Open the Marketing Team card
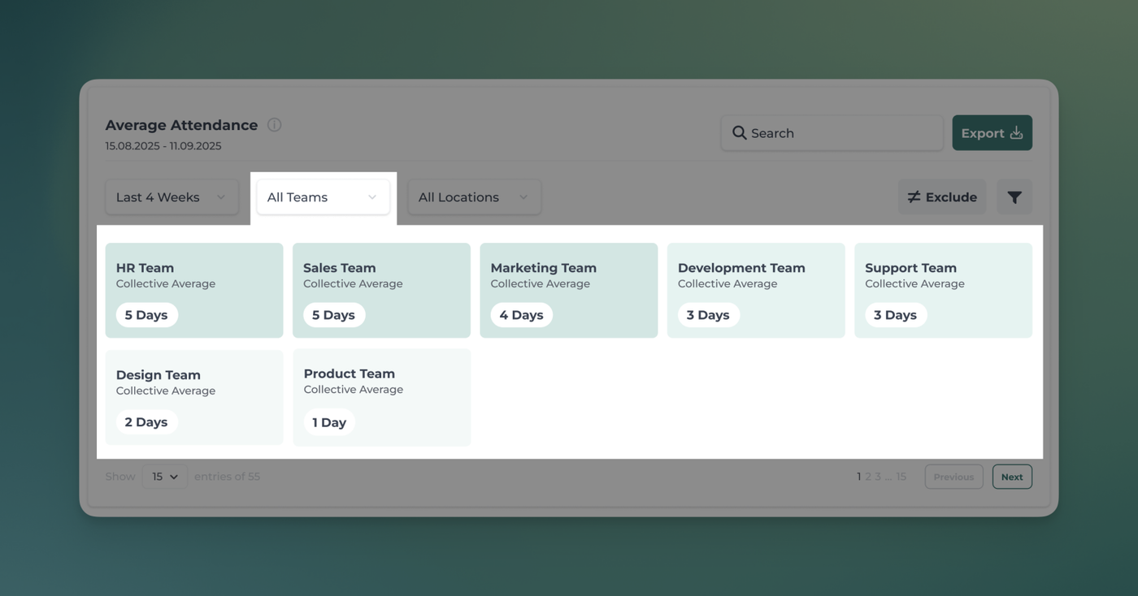The width and height of the screenshot is (1138, 596). coord(568,291)
